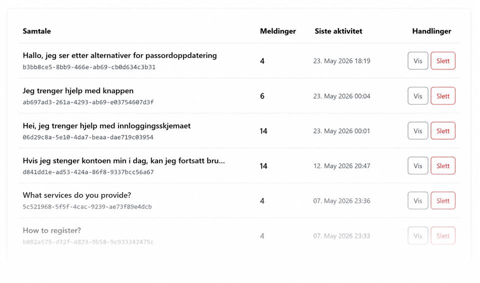This screenshot has width=480, height=283.
Task: Select the 'Hallo, jeg ser etter alternativer' title
Action: (x=119, y=55)
